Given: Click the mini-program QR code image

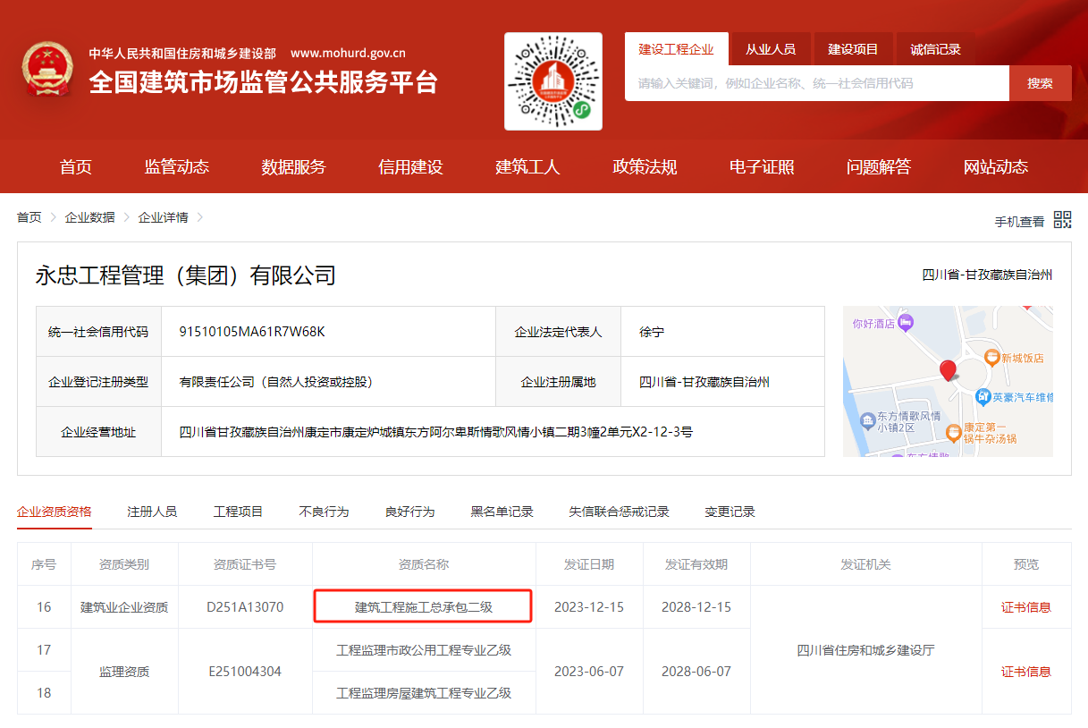Looking at the screenshot, I should (x=552, y=81).
